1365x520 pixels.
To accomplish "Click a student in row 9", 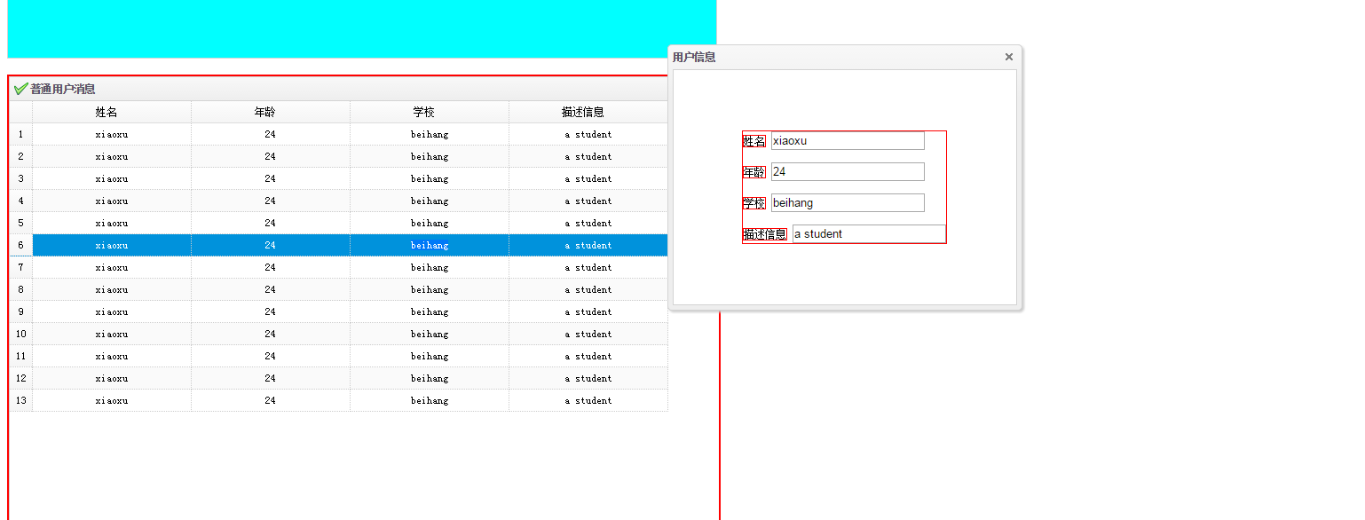I will click(x=588, y=311).
